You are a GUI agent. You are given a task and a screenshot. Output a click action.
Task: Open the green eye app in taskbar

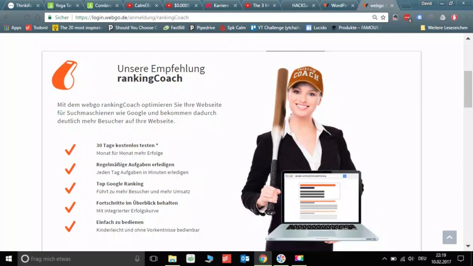click(x=191, y=259)
